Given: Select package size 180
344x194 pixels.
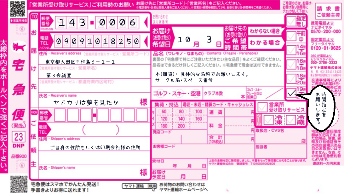Looking at the screenshot, I should coord(164,126).
